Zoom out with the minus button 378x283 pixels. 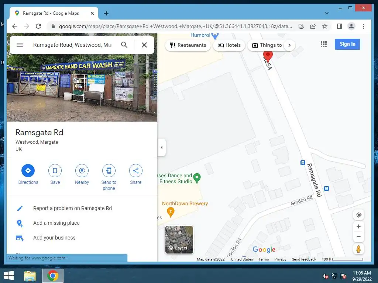click(358, 237)
